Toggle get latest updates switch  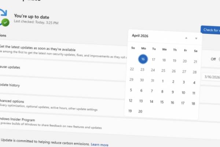(x=219, y=59)
